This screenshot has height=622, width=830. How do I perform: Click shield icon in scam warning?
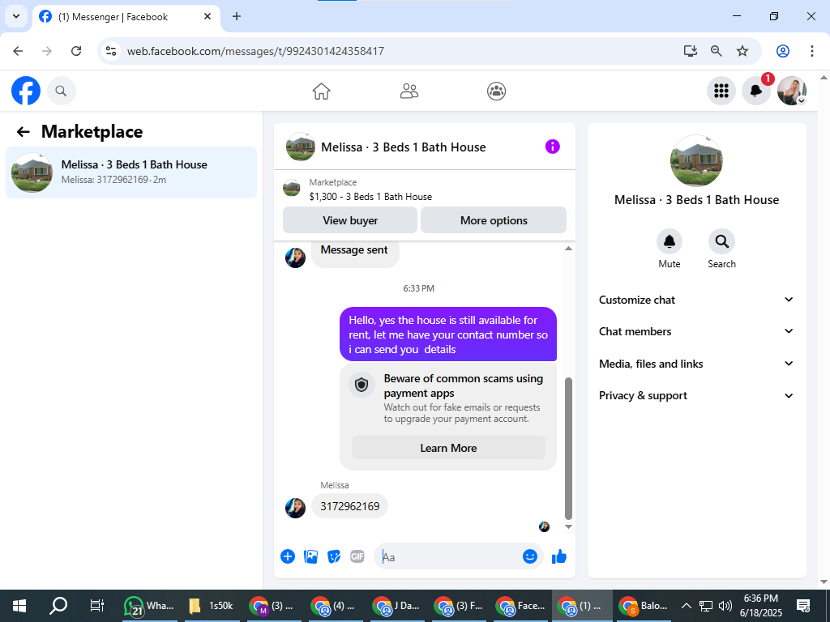[362, 385]
